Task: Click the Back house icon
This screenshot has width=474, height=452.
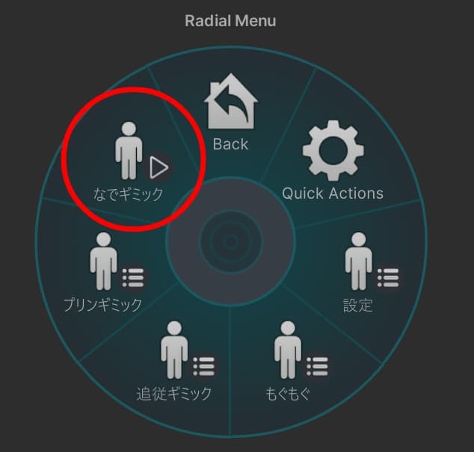Action: (x=231, y=101)
